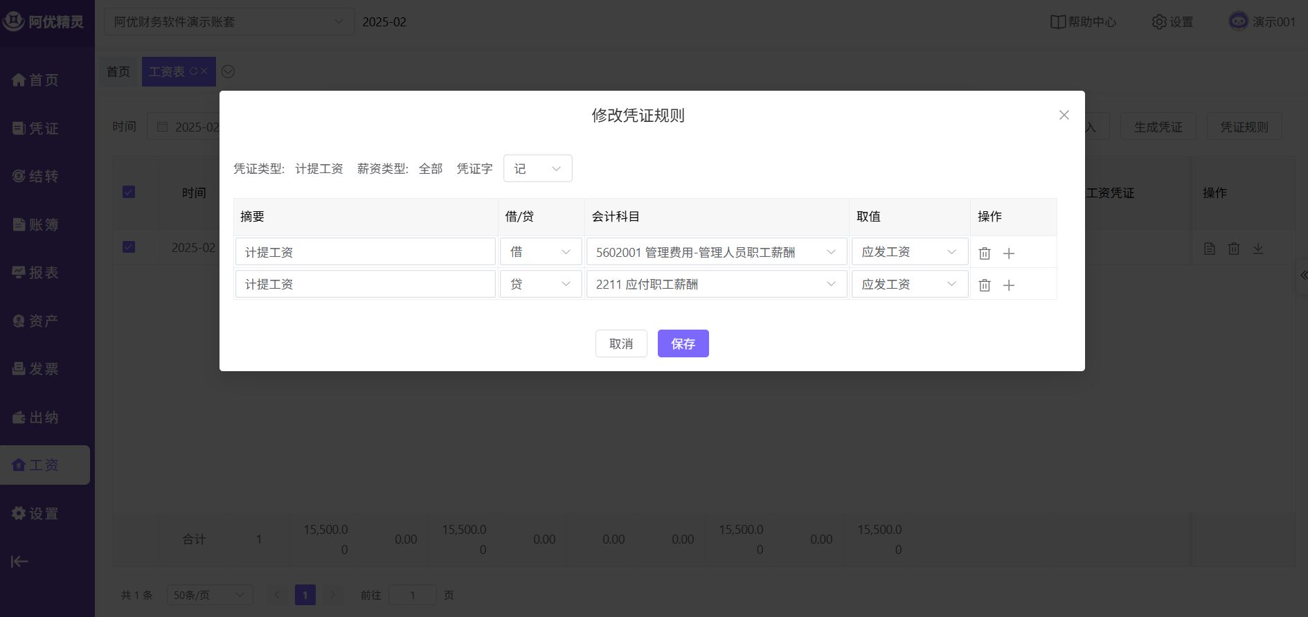Add a row after the second rule
This screenshot has height=617, width=1308.
(x=1009, y=285)
